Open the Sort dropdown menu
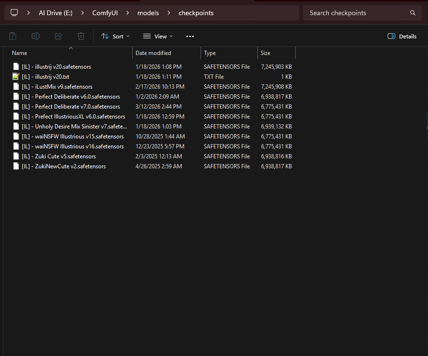Screen dimensions: 428x356 point(115,37)
